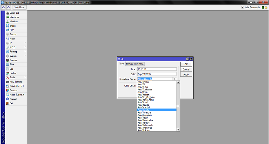
Task: Select Asia/Kabul from the list
Action: coord(157,118)
